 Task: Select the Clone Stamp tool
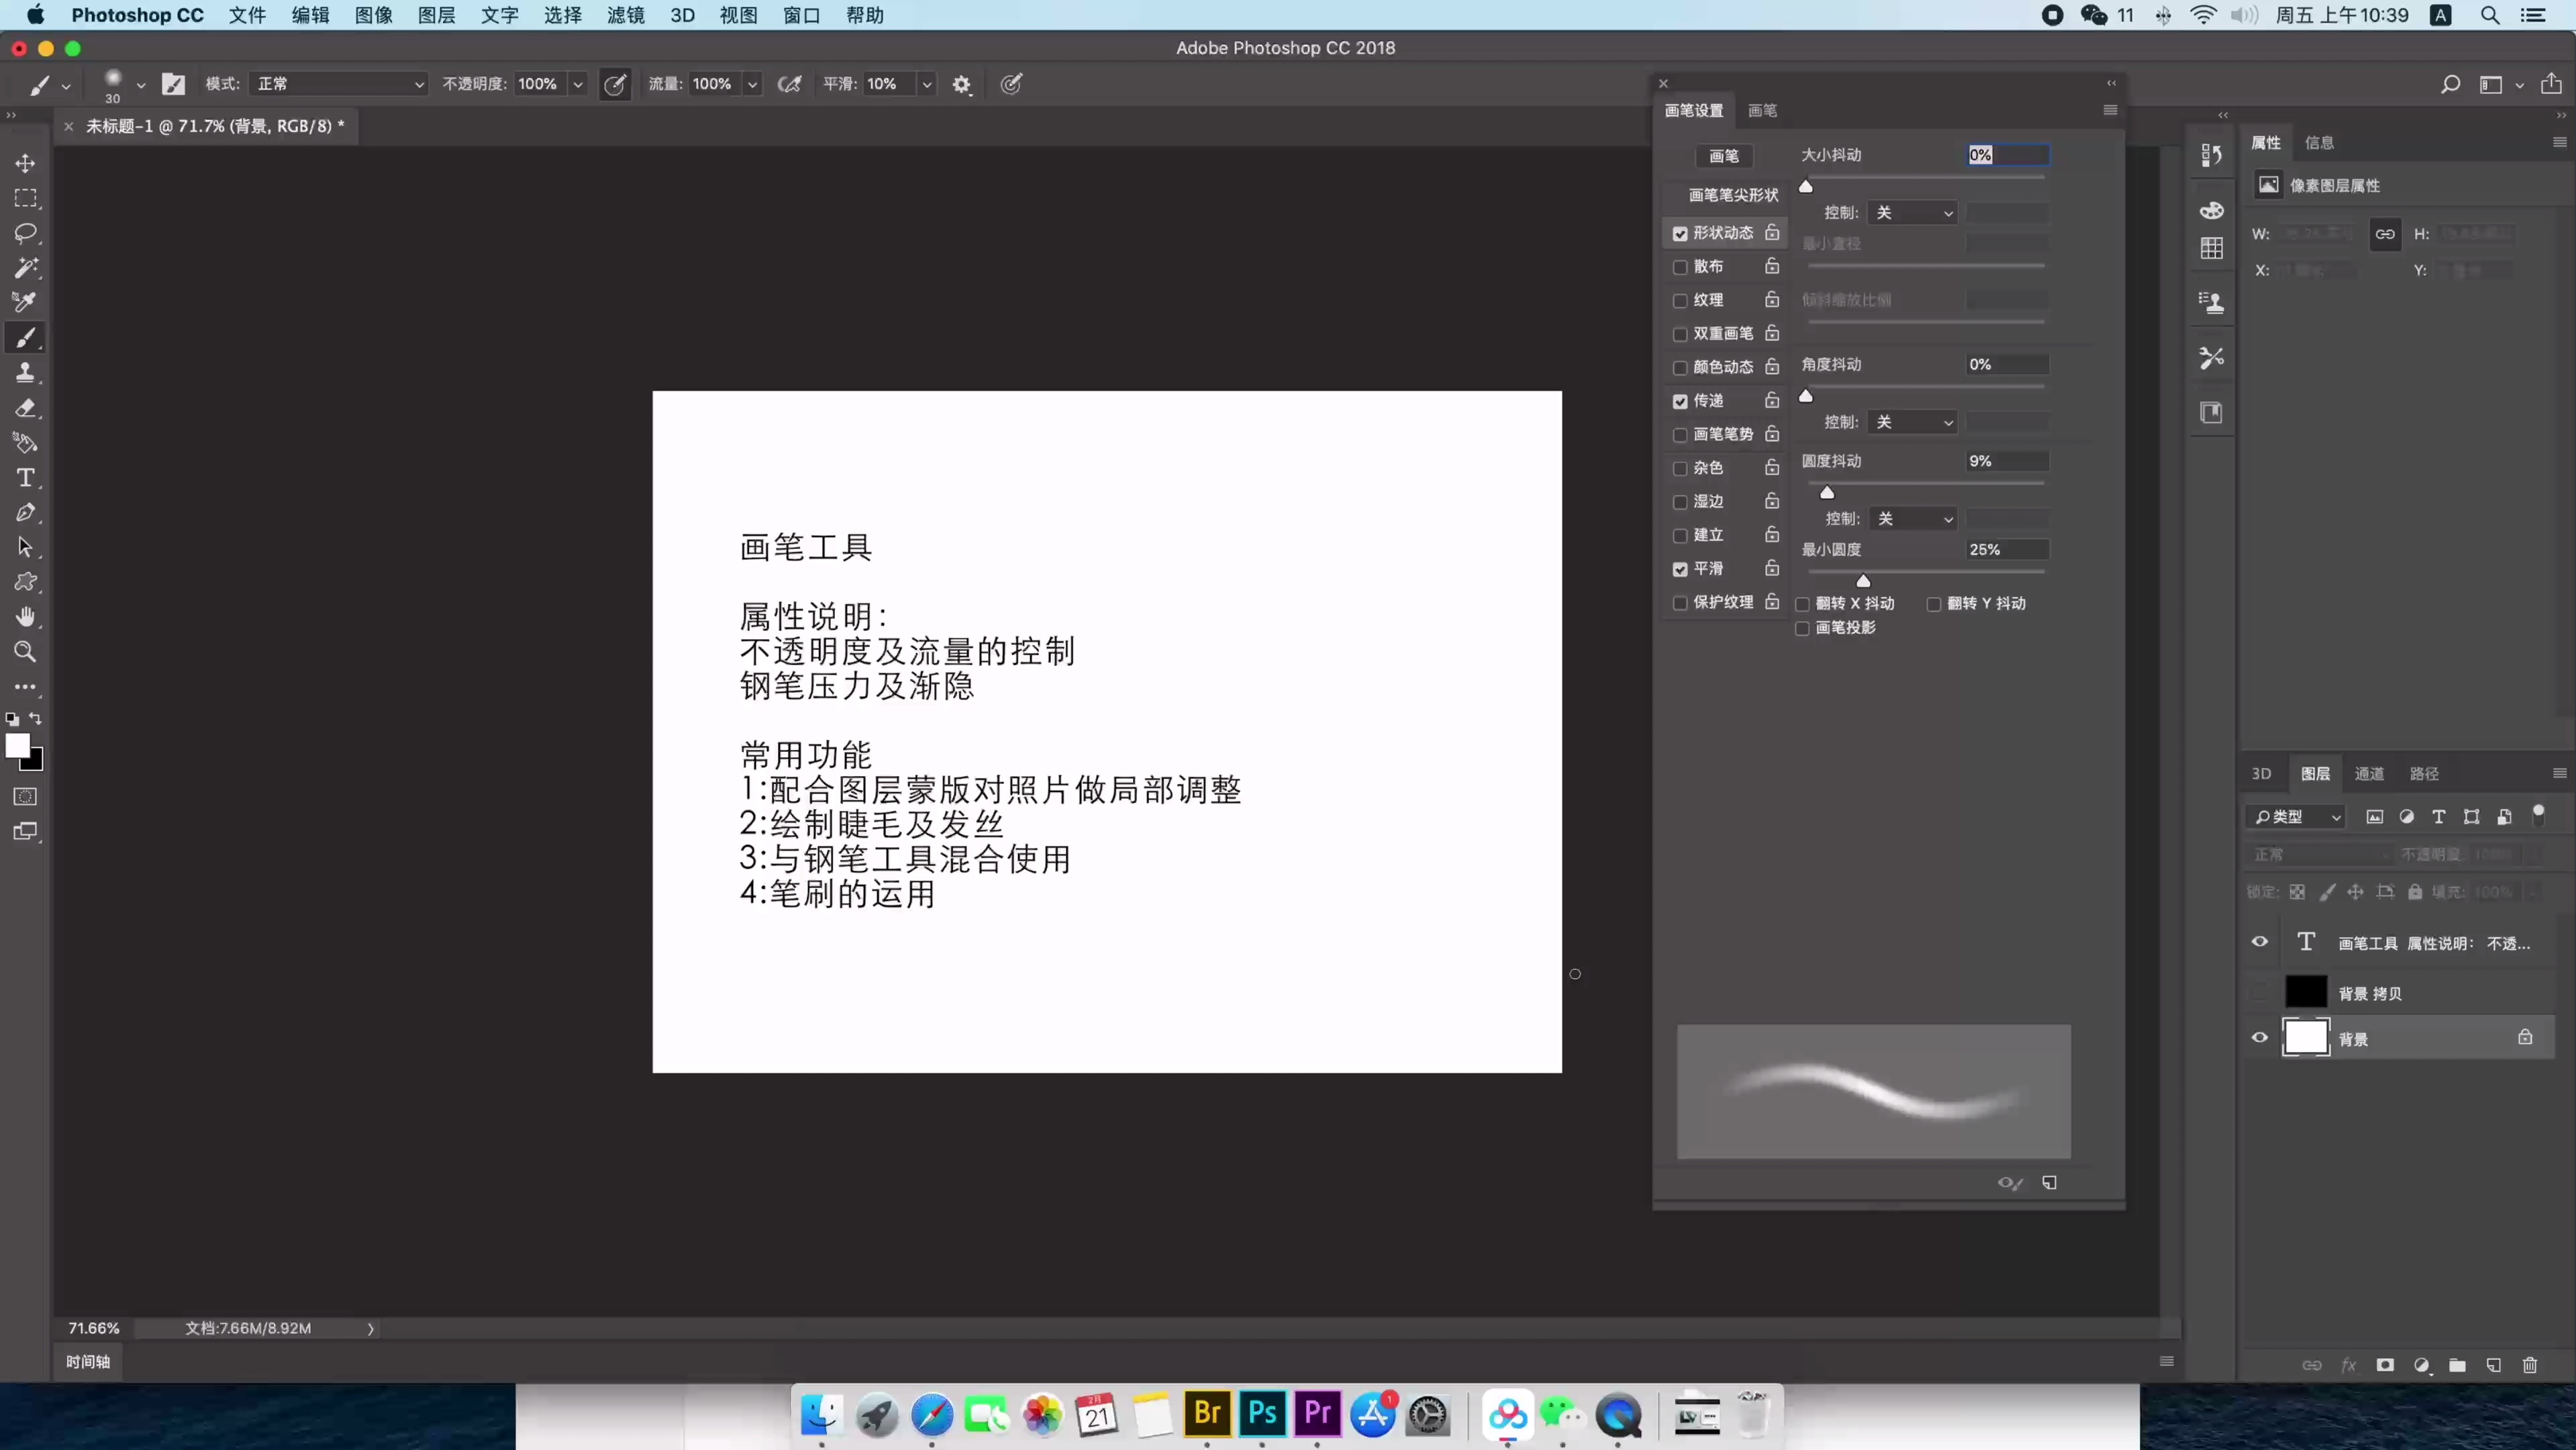point(26,372)
